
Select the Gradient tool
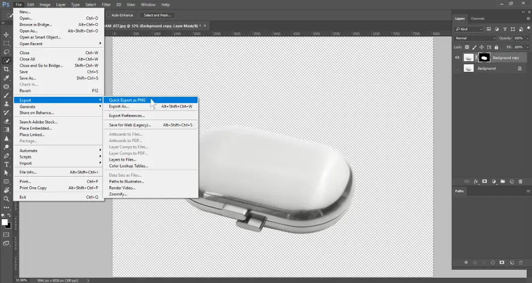6,130
